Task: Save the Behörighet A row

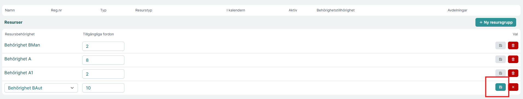Action: coord(500,59)
